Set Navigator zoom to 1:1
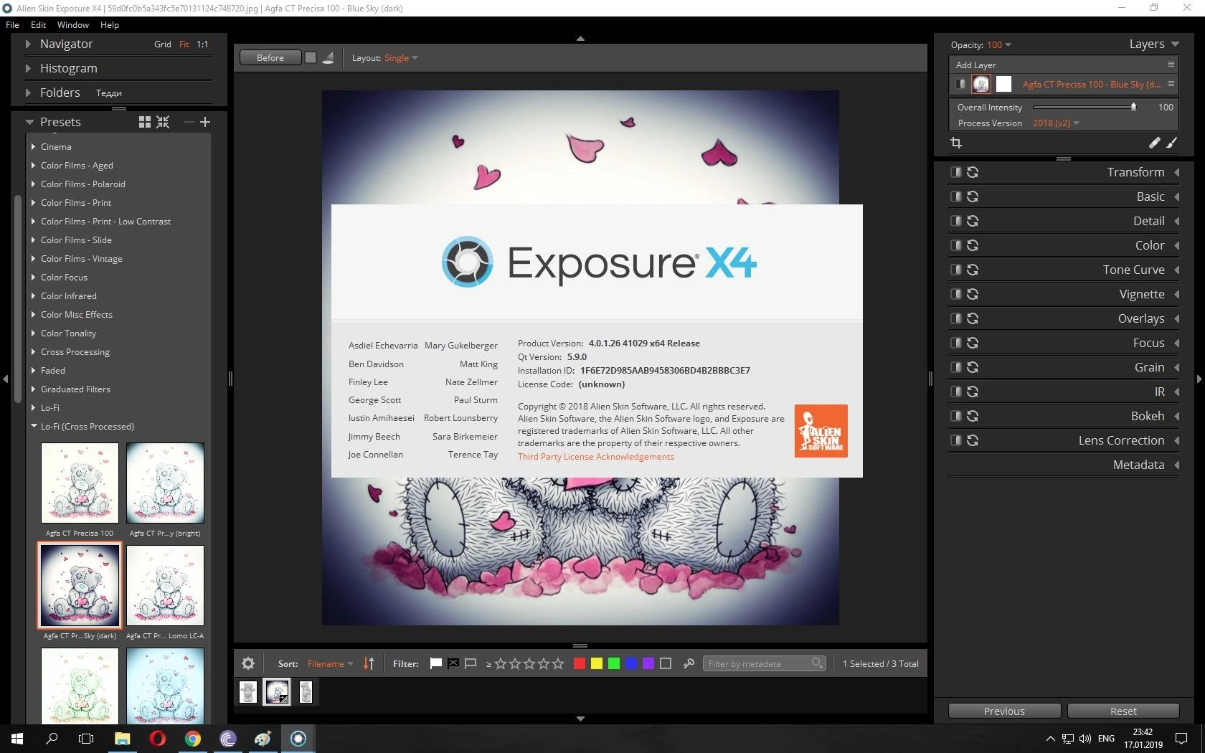This screenshot has width=1205, height=753. [202, 44]
